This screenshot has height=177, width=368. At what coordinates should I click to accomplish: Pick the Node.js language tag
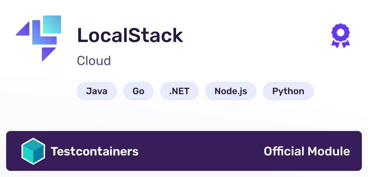[x=231, y=91]
